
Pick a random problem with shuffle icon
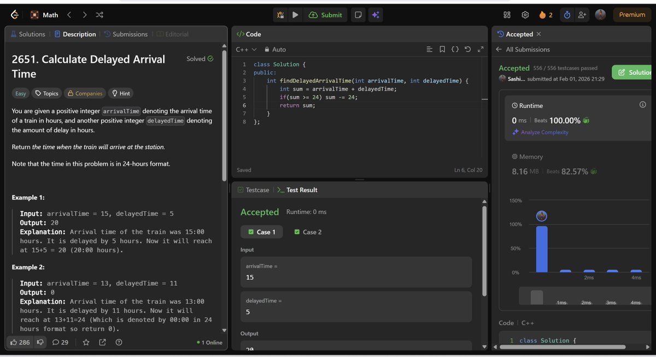[99, 15]
